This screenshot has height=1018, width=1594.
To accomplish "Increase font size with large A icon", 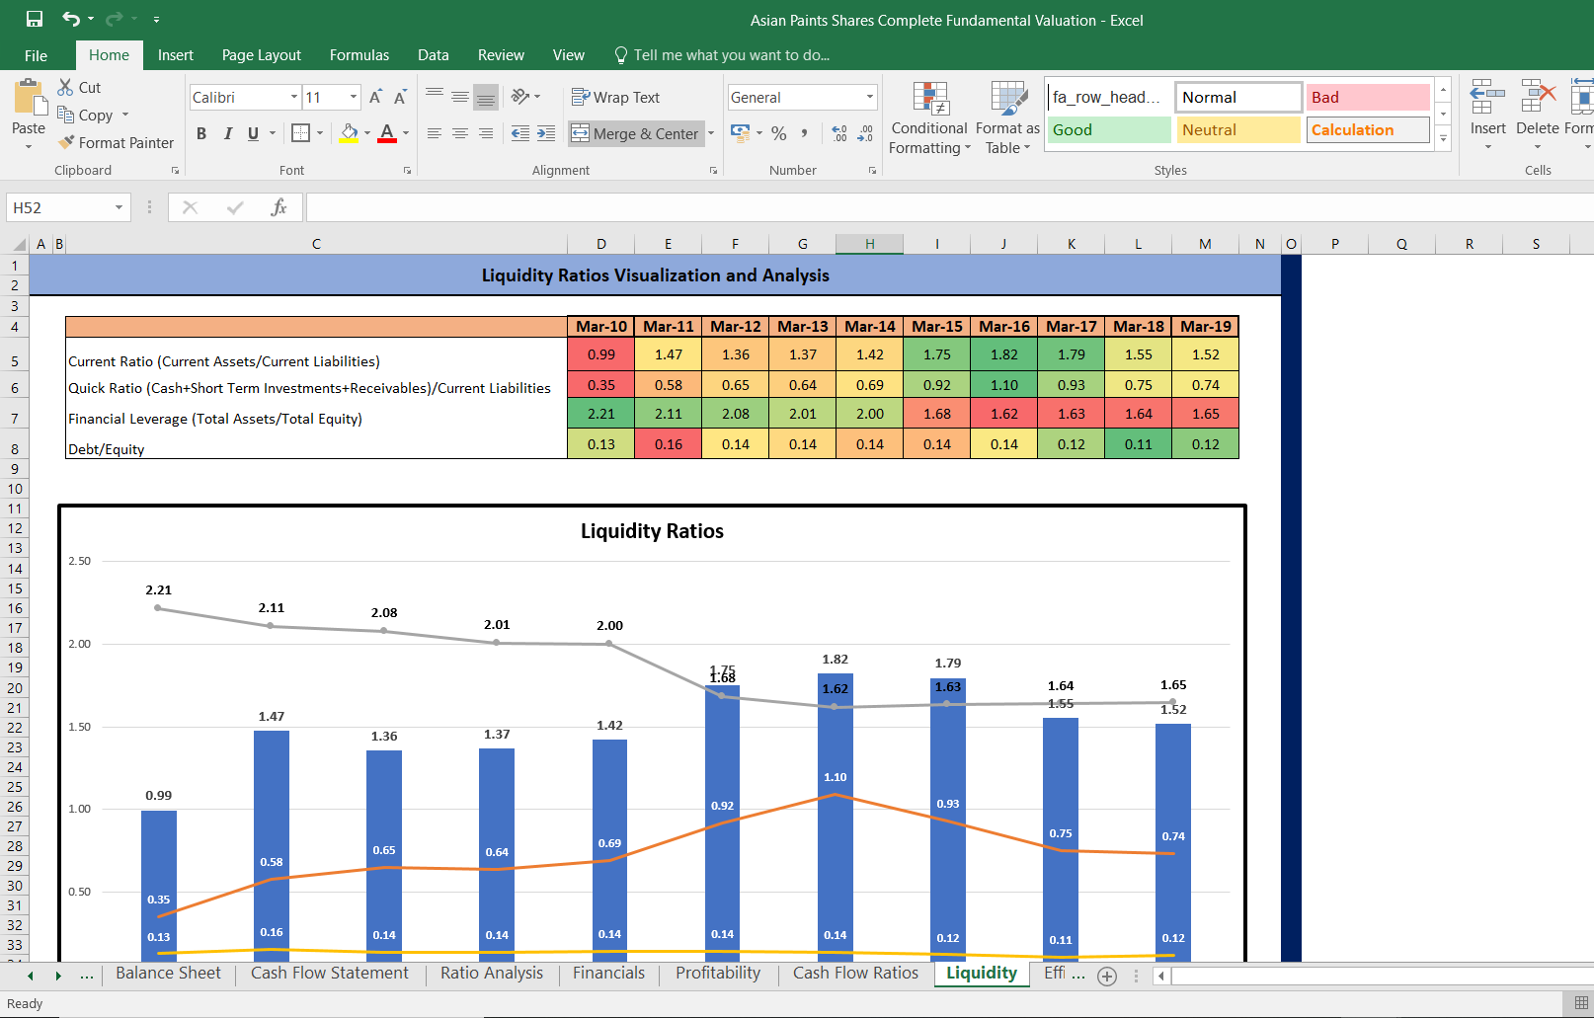I will pos(375,97).
